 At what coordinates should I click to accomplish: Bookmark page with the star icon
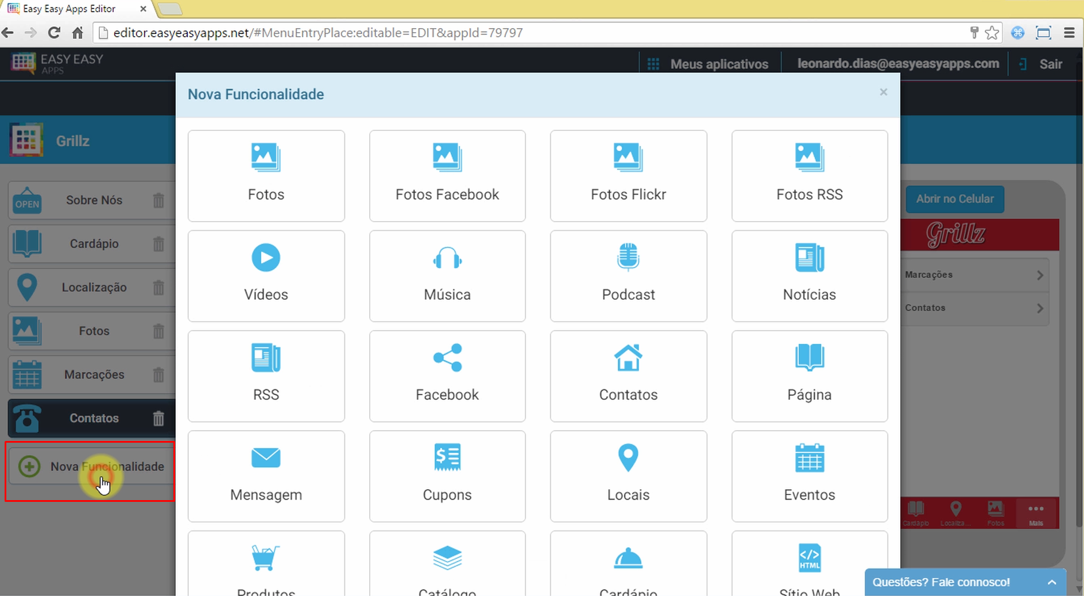pyautogui.click(x=992, y=33)
